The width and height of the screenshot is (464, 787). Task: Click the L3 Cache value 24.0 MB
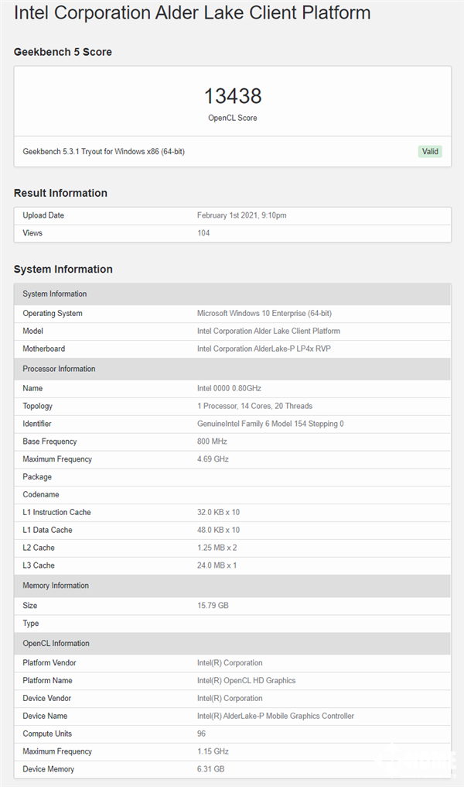[x=217, y=565]
